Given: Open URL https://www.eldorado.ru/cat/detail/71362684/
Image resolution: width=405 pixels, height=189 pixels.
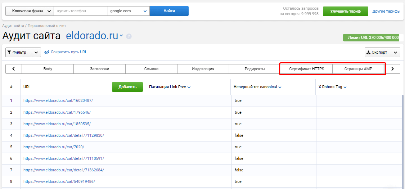Looking at the screenshot, I should click(x=63, y=170).
